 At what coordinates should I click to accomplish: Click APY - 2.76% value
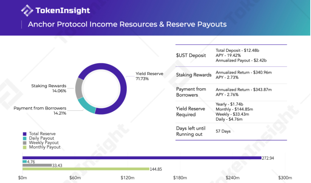227,95
